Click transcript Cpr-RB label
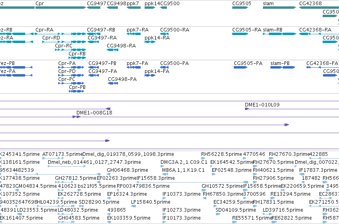Image resolution: width=339 pixels, height=224 pixels. [x=77, y=54]
